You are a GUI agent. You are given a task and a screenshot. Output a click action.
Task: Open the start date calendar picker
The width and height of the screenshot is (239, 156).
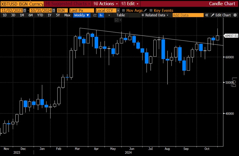[25, 10]
